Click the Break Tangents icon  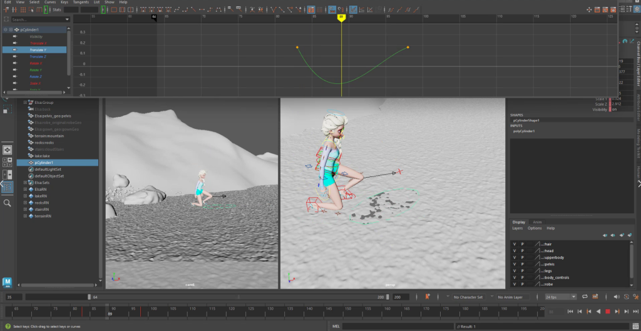274,9
